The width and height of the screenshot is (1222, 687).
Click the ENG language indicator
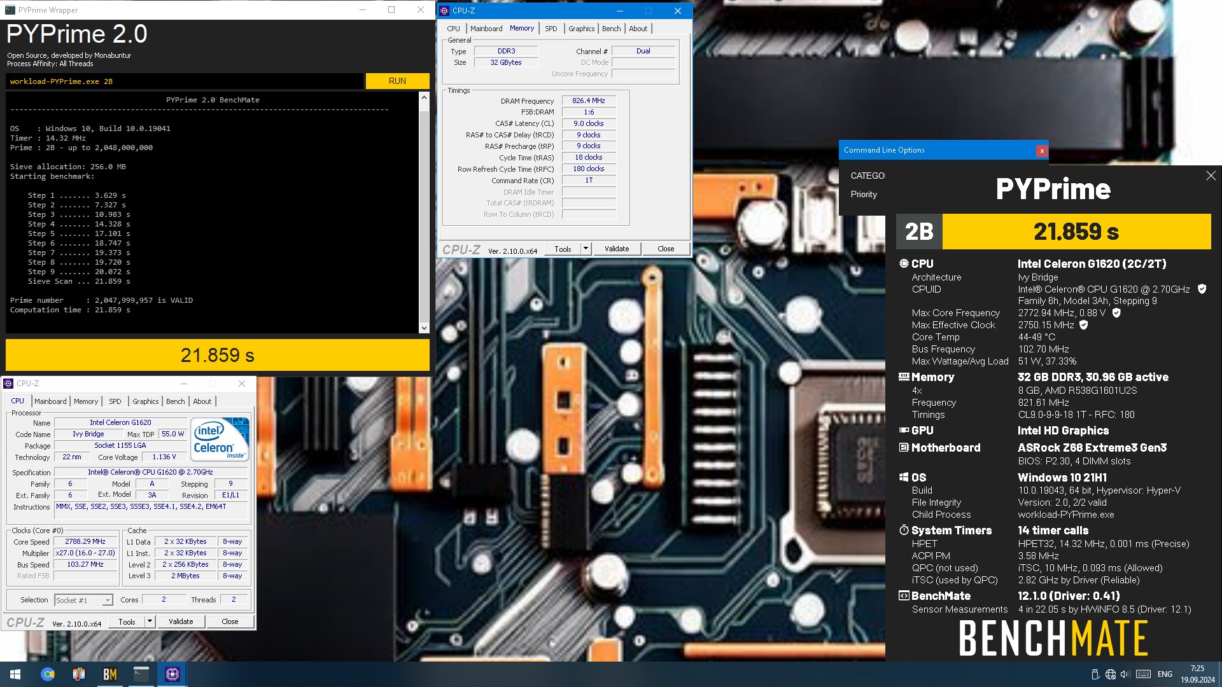(1165, 674)
